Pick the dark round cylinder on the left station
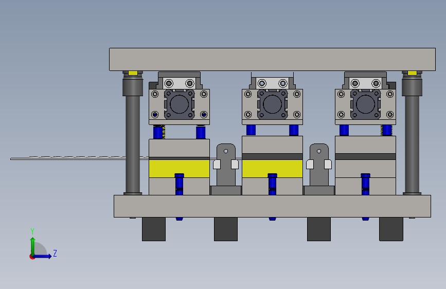This screenshot has height=289, width=446. coord(179,104)
